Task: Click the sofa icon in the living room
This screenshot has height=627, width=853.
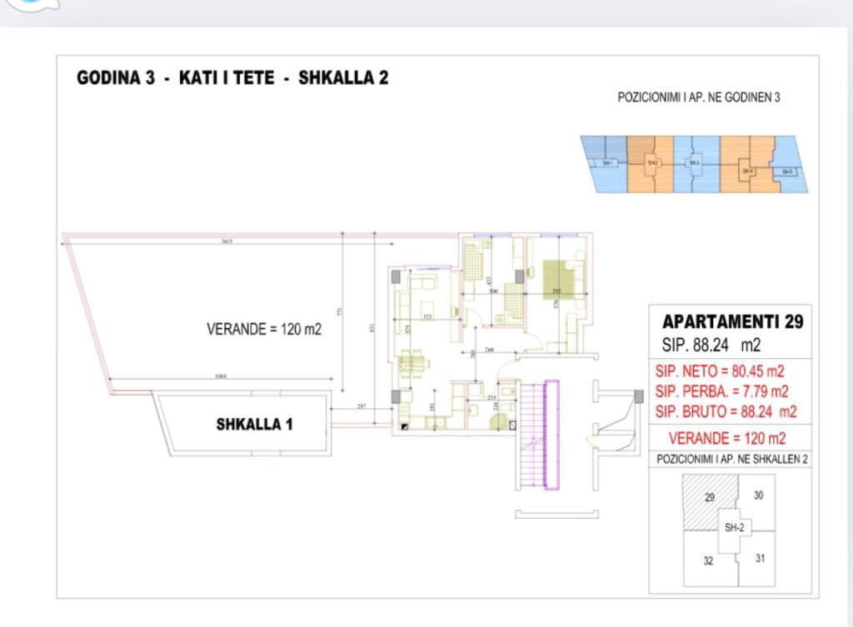Action: [x=423, y=283]
